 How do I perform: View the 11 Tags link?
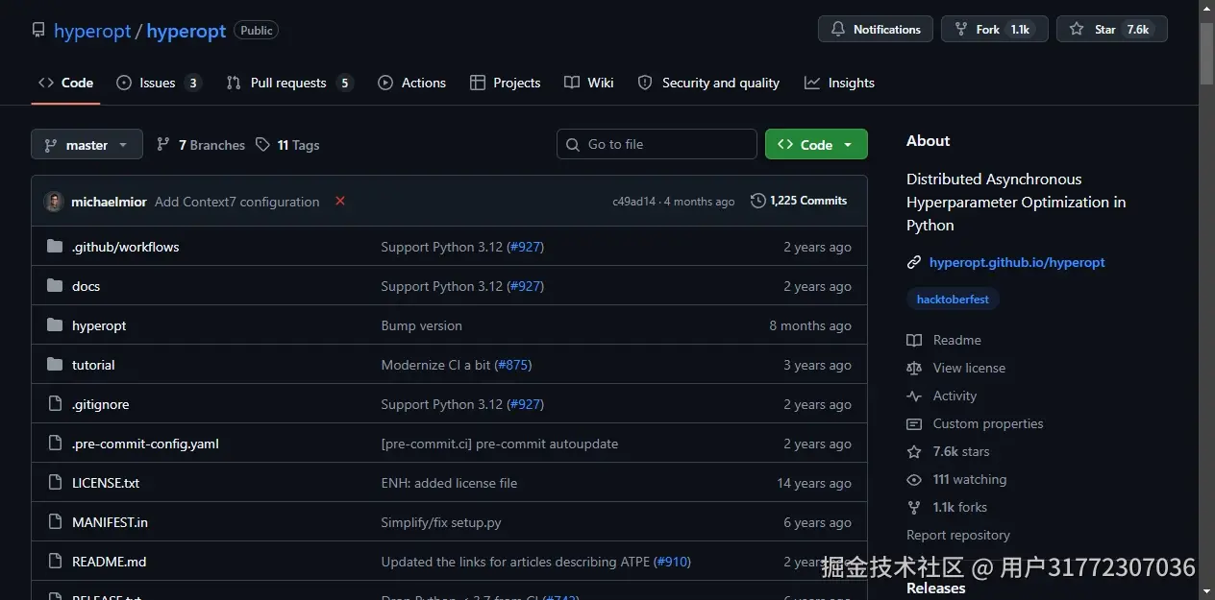[287, 145]
